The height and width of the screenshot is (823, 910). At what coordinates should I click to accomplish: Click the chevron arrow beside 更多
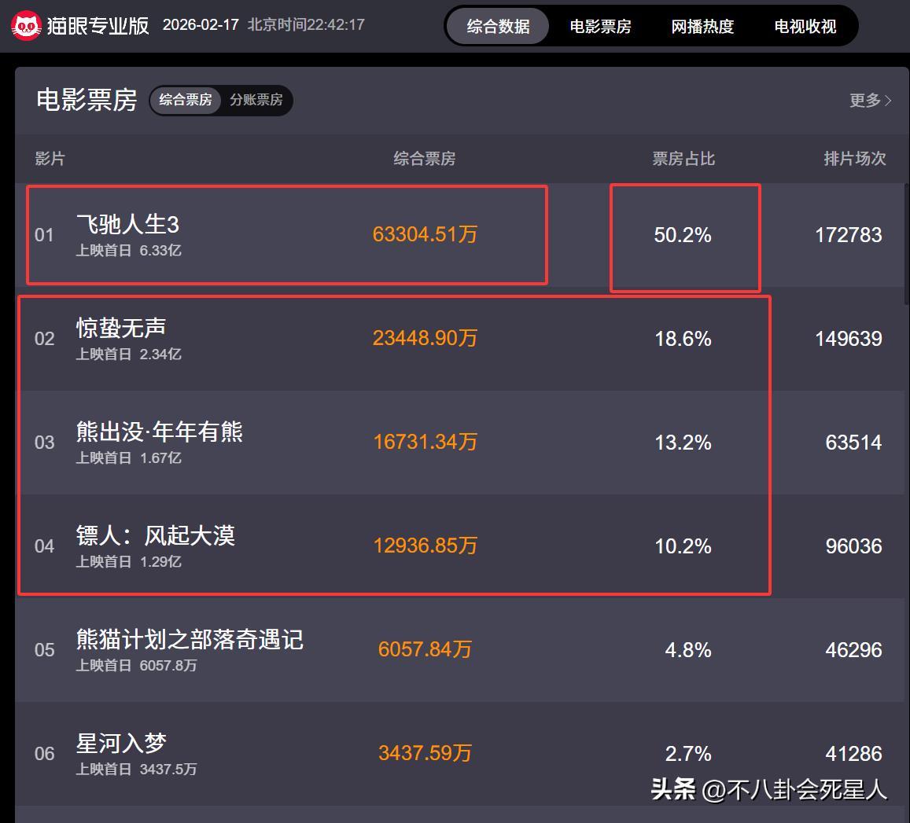[889, 101]
